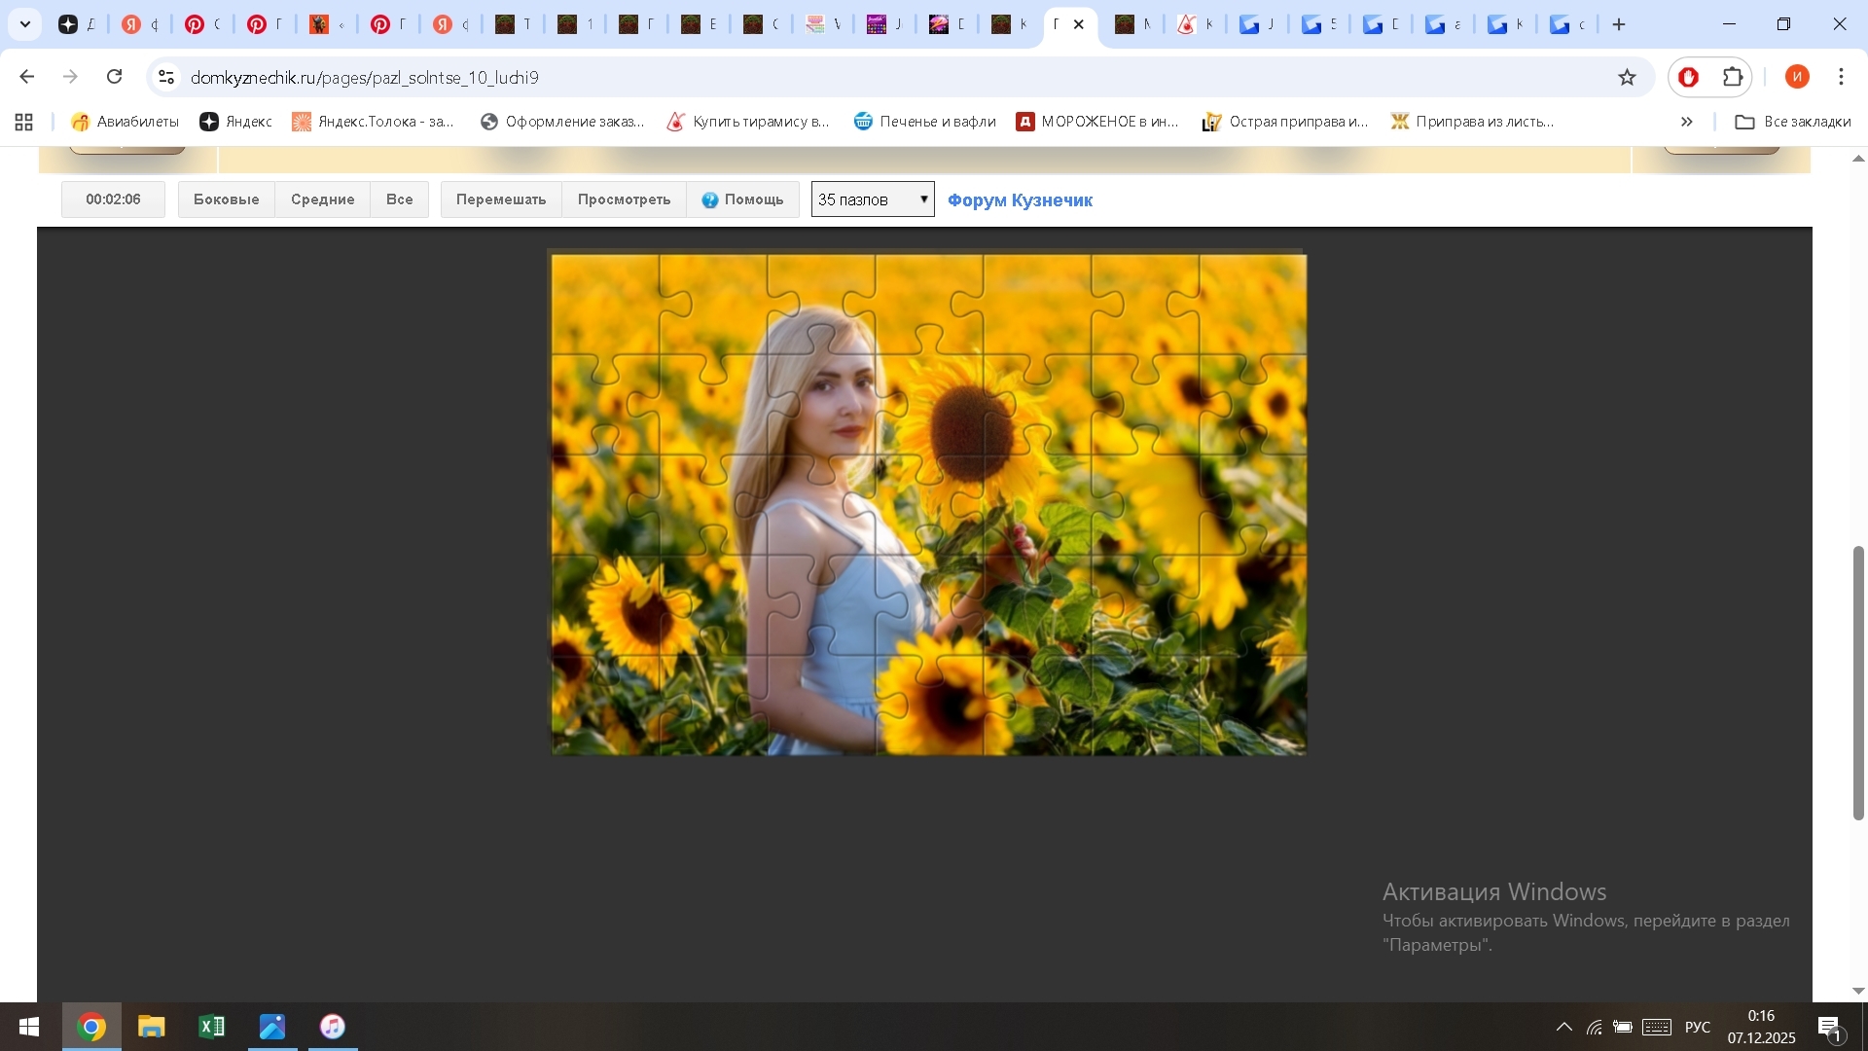The height and width of the screenshot is (1051, 1868).
Task: Show hidden system tray icons
Action: click(1563, 1027)
